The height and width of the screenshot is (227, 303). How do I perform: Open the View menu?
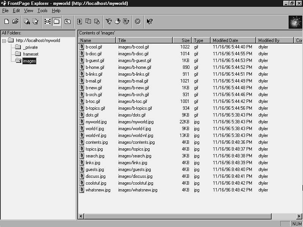tap(28, 11)
